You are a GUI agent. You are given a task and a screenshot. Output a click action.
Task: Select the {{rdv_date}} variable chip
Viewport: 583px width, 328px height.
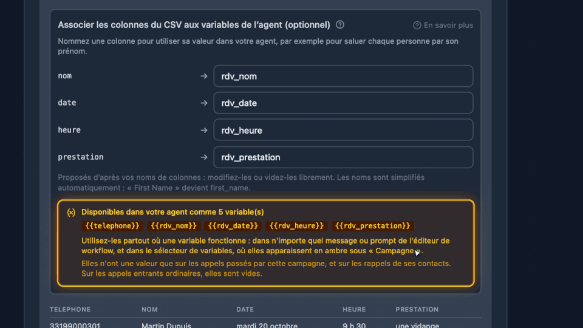233,226
